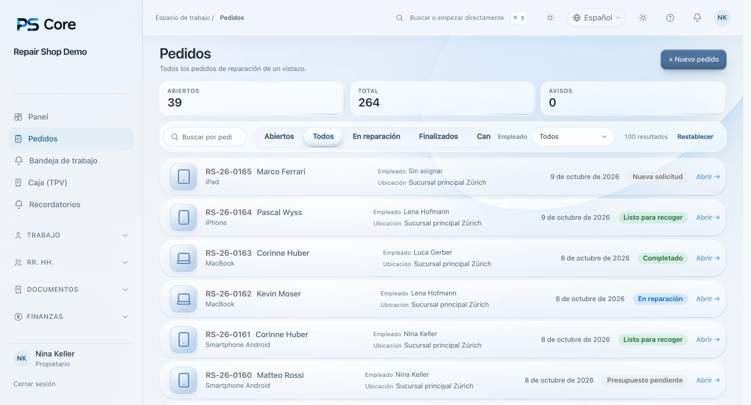751x405 pixels.
Task: Open Bandeja de trabajo in the sidebar
Action: pos(71,160)
